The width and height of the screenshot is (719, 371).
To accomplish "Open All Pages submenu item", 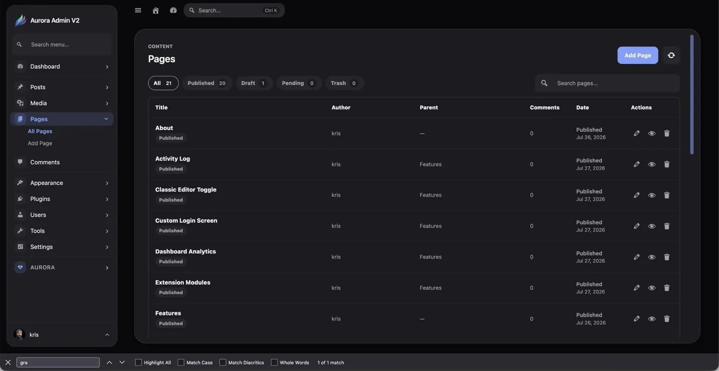I will pos(40,131).
